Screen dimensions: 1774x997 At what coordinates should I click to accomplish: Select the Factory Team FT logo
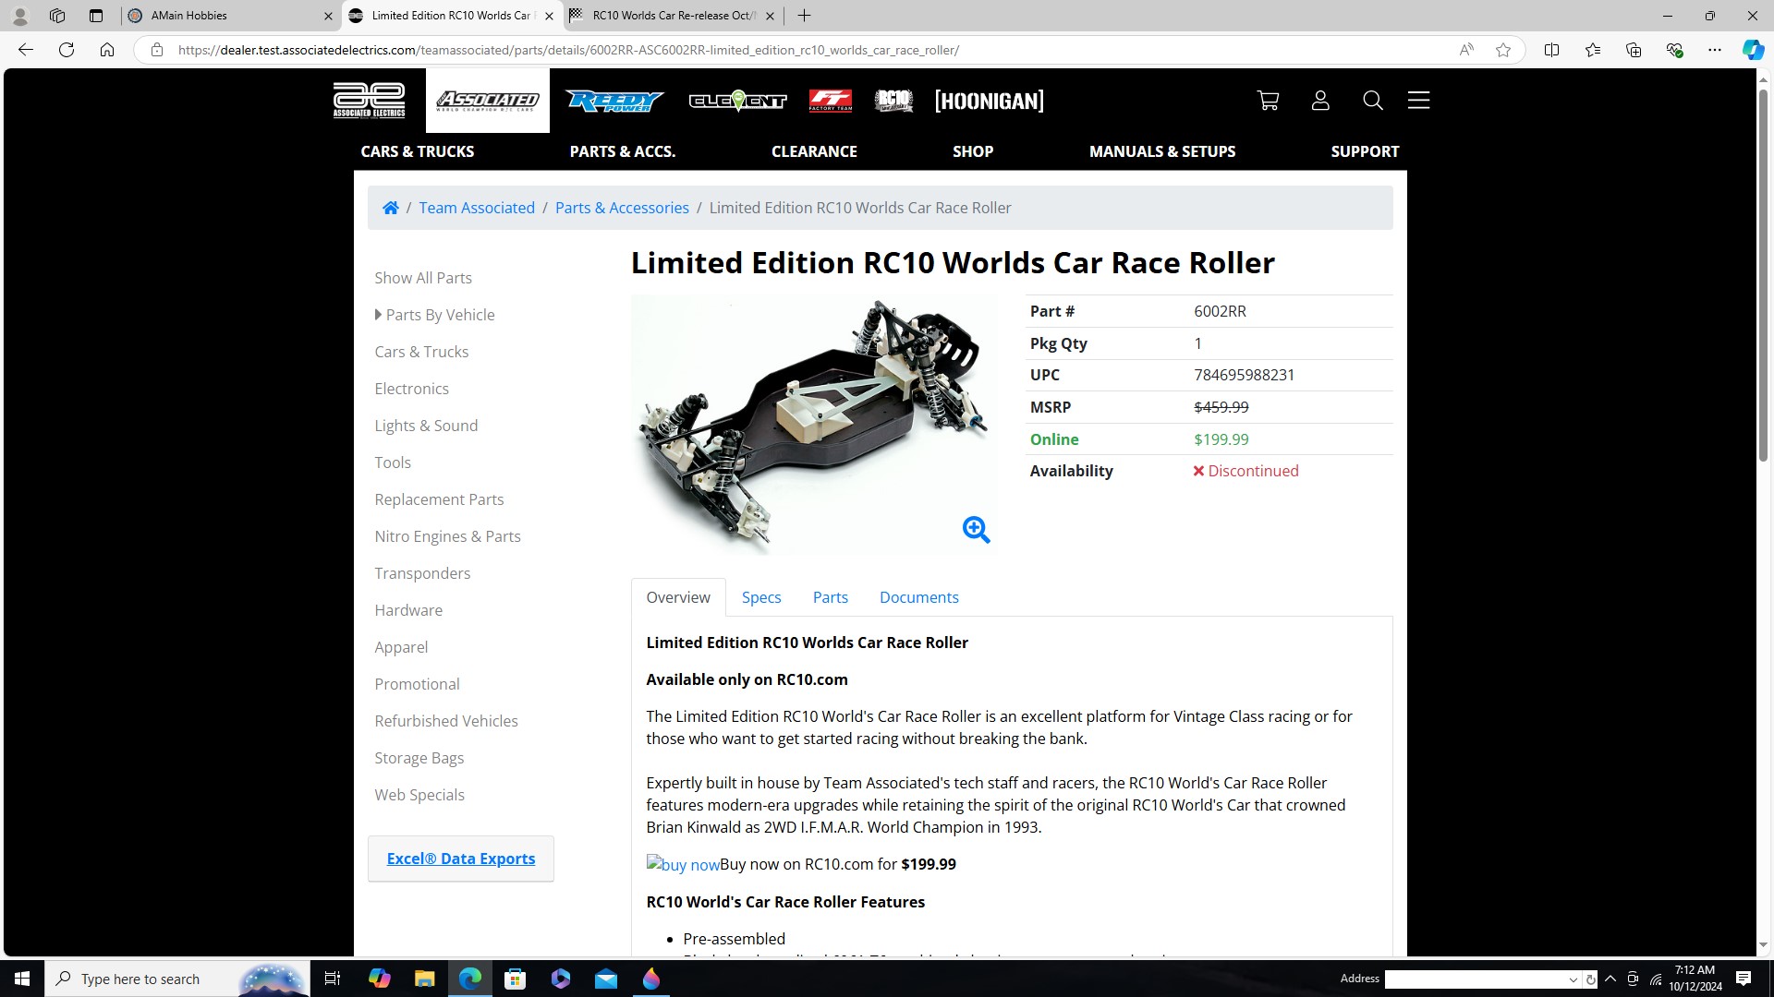click(x=830, y=101)
